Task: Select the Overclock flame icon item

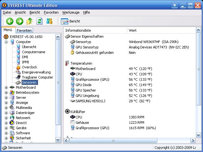Action: (19, 67)
